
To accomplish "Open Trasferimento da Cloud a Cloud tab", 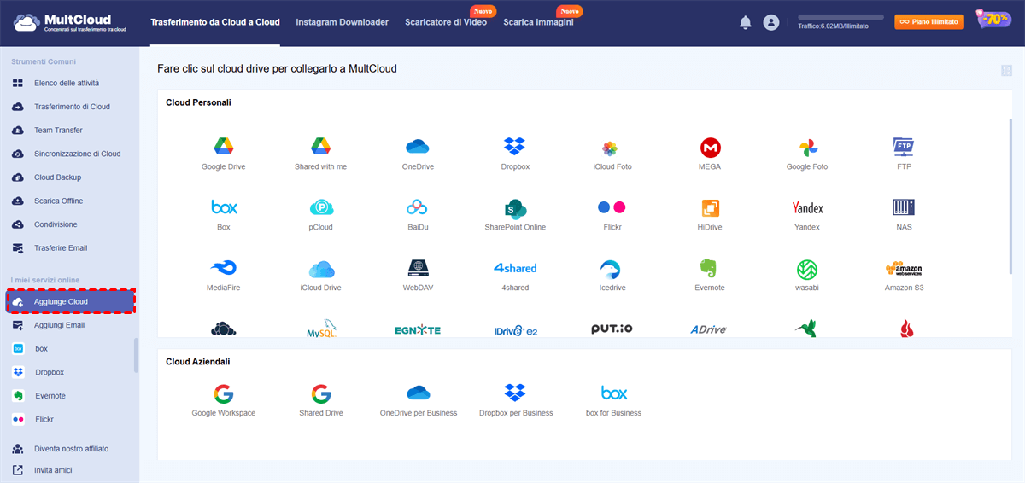I will pos(215,22).
